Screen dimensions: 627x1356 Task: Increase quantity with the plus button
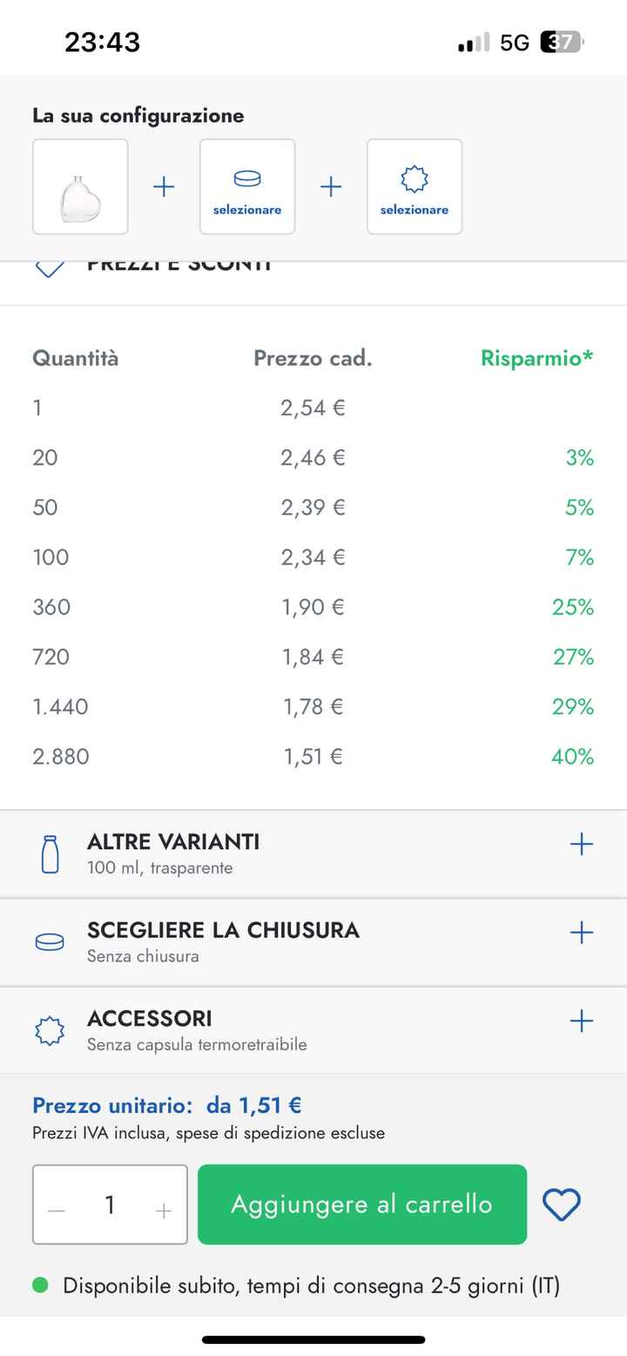pyautogui.click(x=164, y=1210)
